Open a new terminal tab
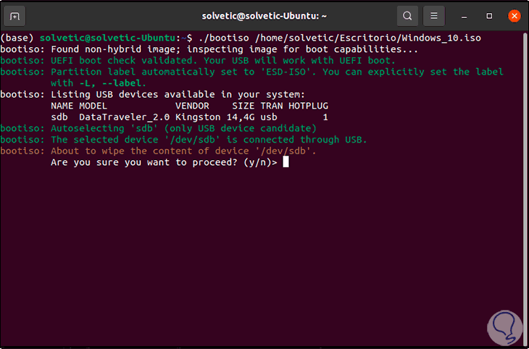Viewport: 529px width, 349px height. [x=16, y=15]
